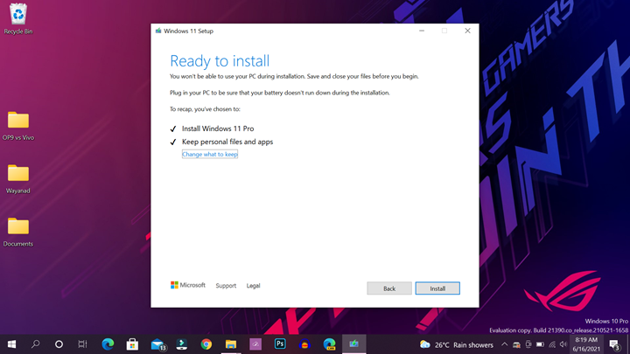Click the battery icon in system tray

click(540, 344)
